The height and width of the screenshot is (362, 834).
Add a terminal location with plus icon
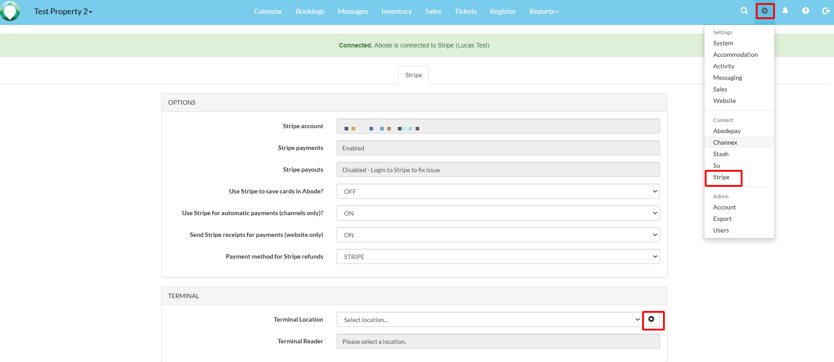point(651,319)
